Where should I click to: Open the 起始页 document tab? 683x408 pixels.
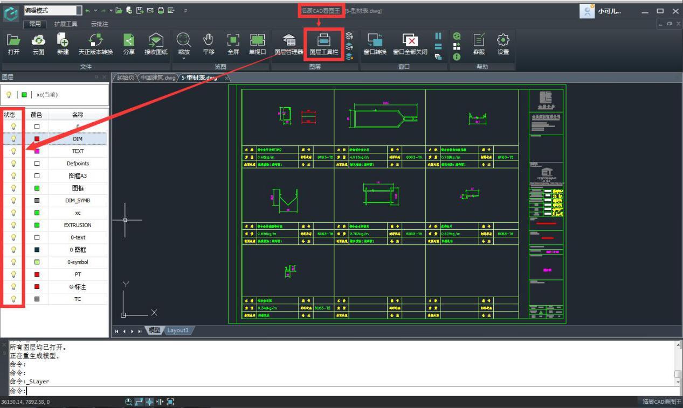click(125, 78)
